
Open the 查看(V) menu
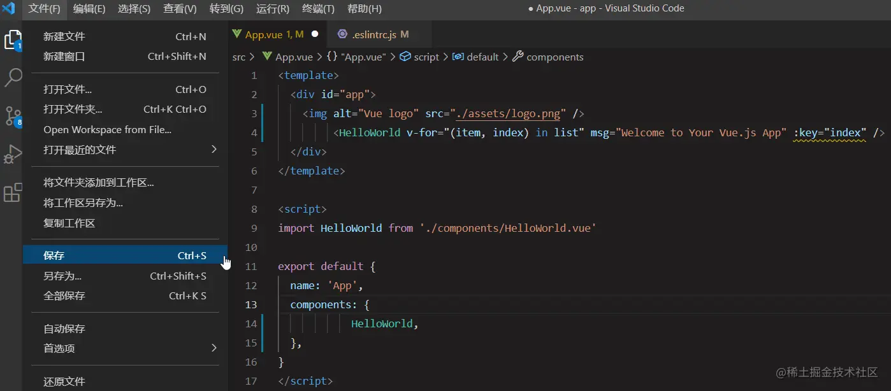point(180,9)
